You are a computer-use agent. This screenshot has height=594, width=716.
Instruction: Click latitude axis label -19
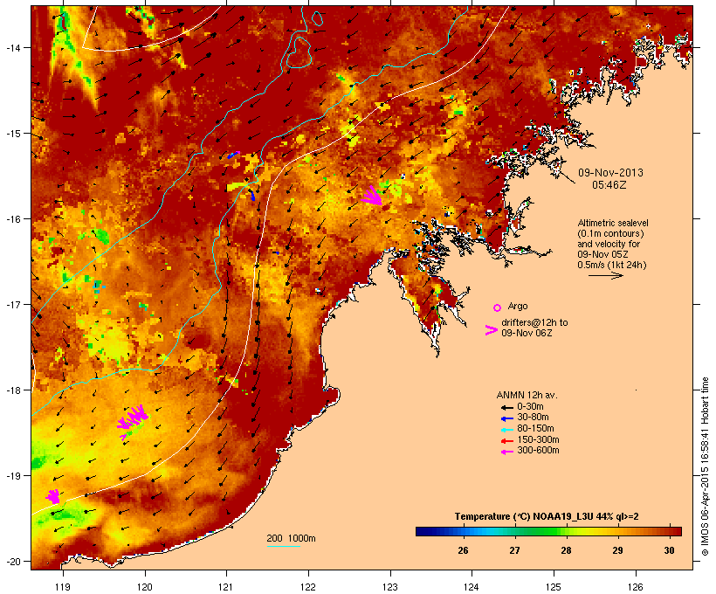pyautogui.click(x=12, y=476)
